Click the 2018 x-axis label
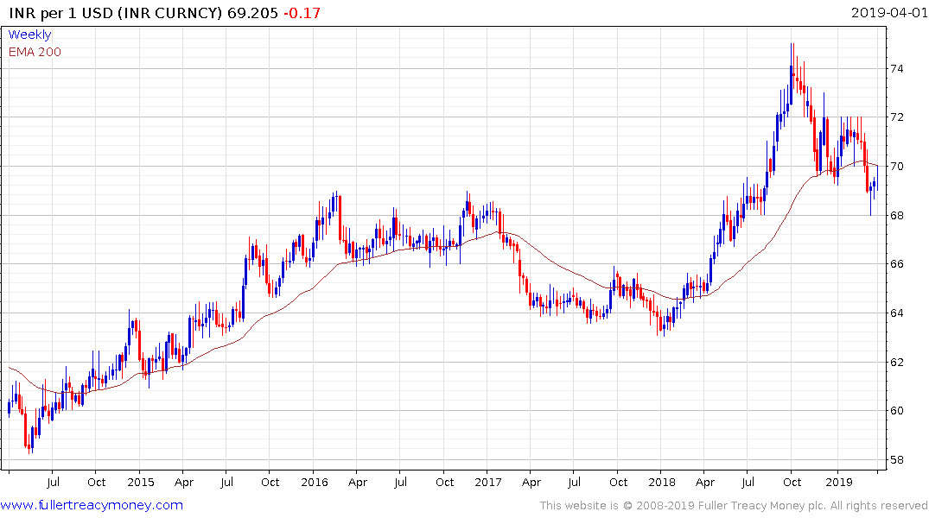929x518 pixels. click(662, 482)
